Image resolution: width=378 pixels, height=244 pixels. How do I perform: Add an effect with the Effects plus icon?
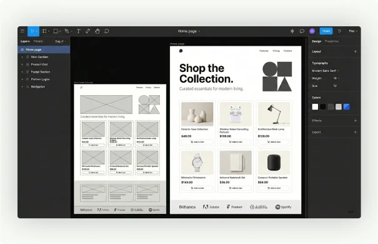[x=355, y=120]
